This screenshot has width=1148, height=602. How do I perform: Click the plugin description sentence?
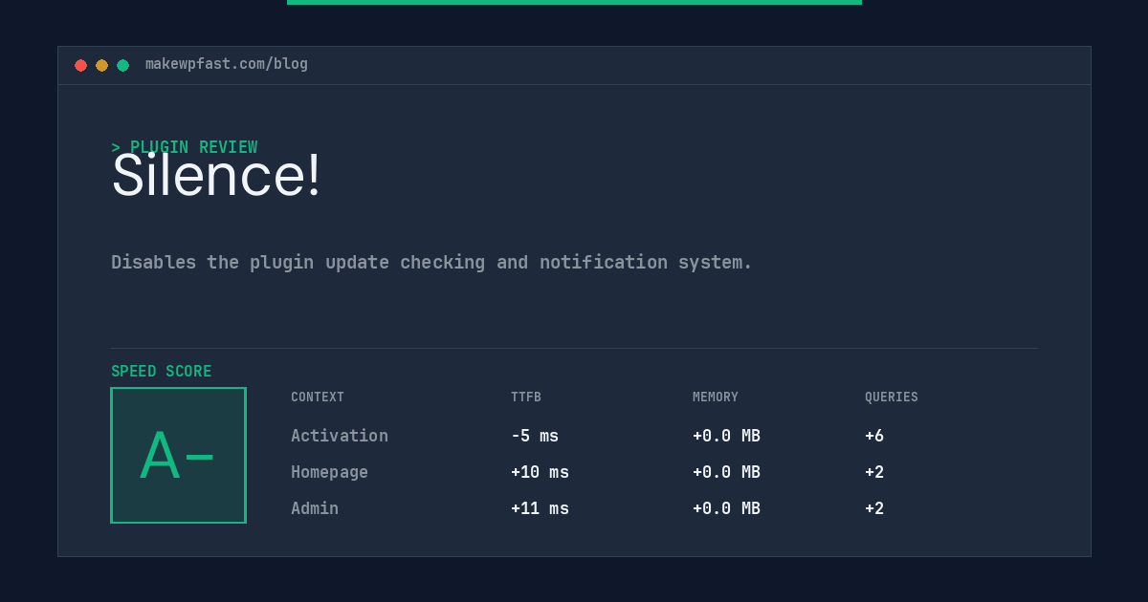point(431,262)
